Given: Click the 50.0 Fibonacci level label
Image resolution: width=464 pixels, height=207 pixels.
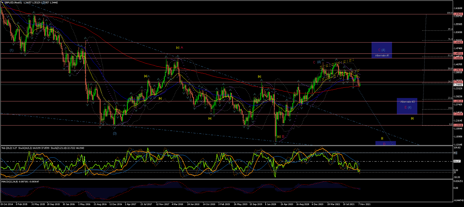Looking at the screenshot, I should point(450,68).
